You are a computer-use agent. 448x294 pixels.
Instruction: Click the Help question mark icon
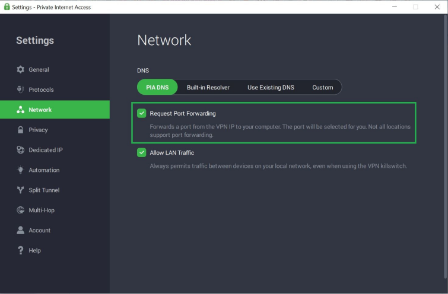pos(20,251)
